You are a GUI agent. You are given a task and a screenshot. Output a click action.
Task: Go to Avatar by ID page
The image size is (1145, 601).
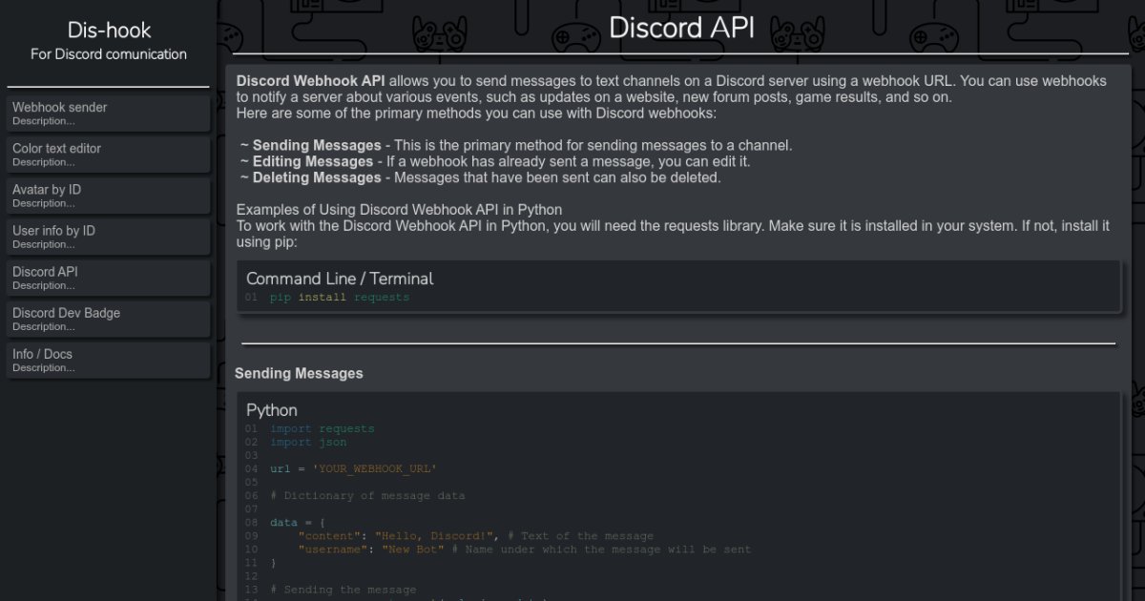(108, 196)
